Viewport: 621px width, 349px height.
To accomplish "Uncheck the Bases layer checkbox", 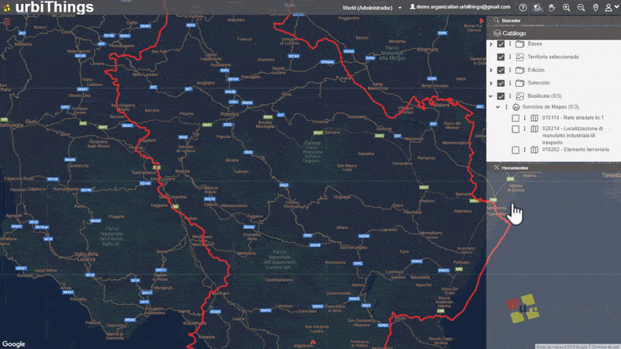I will pos(501,44).
